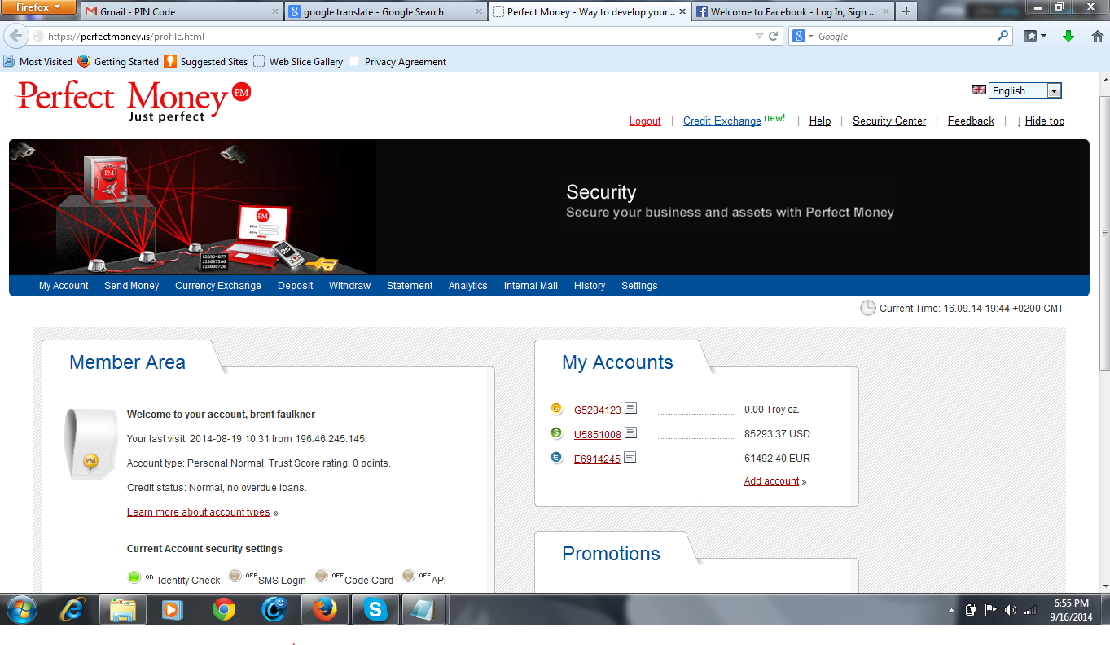Viewport: 1110px width, 645px height.
Task: Go to the Deposit menu item
Action: pyautogui.click(x=296, y=286)
